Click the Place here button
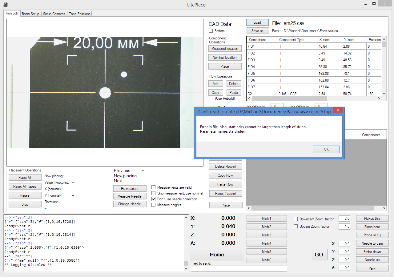Screen dimensions: 394x277 tap(372, 227)
